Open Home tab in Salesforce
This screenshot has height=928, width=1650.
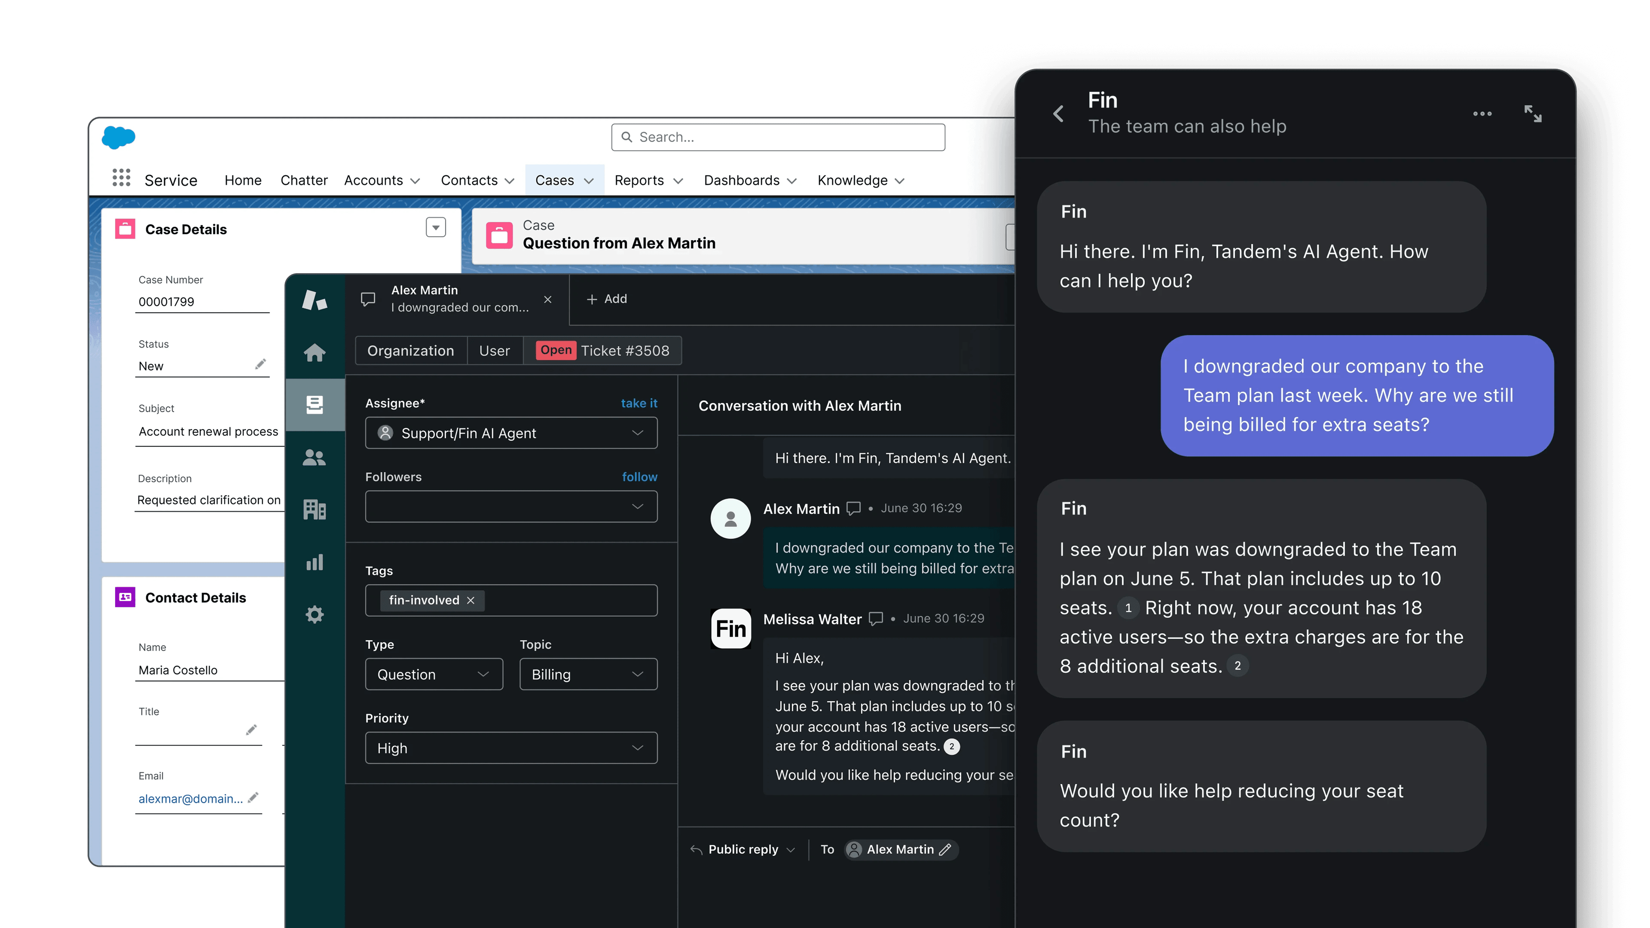coord(243,180)
